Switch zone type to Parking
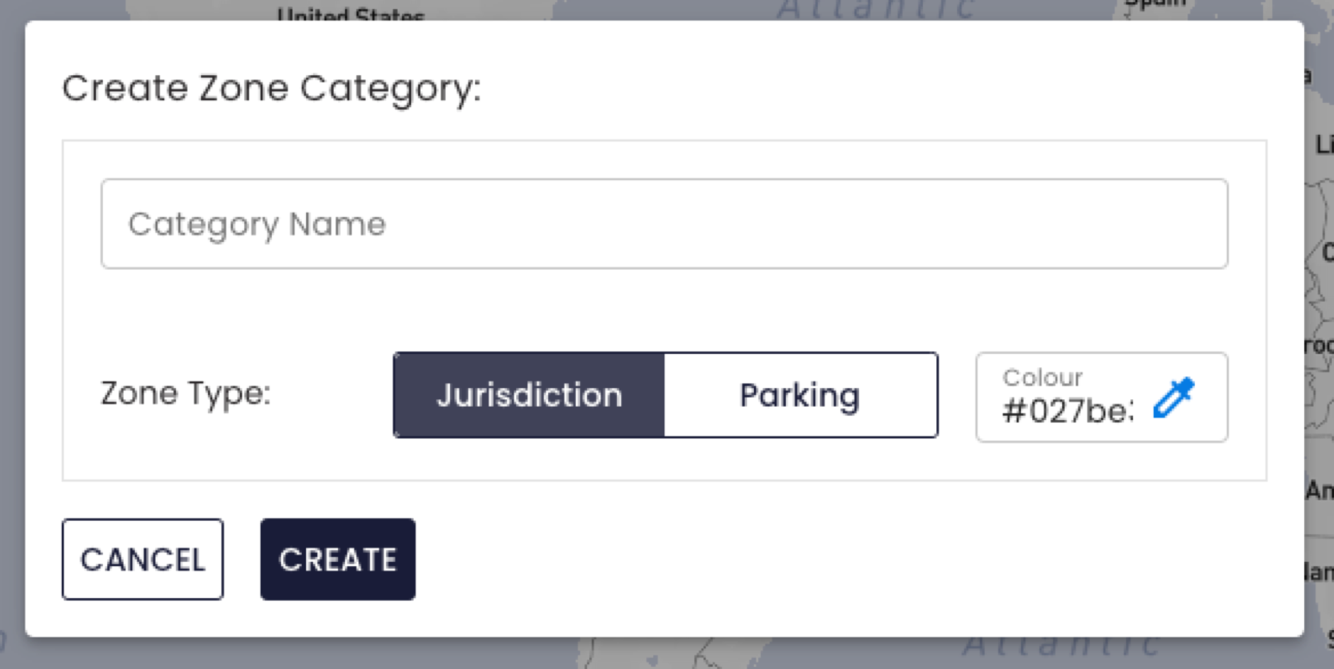The height and width of the screenshot is (669, 1334). 800,395
